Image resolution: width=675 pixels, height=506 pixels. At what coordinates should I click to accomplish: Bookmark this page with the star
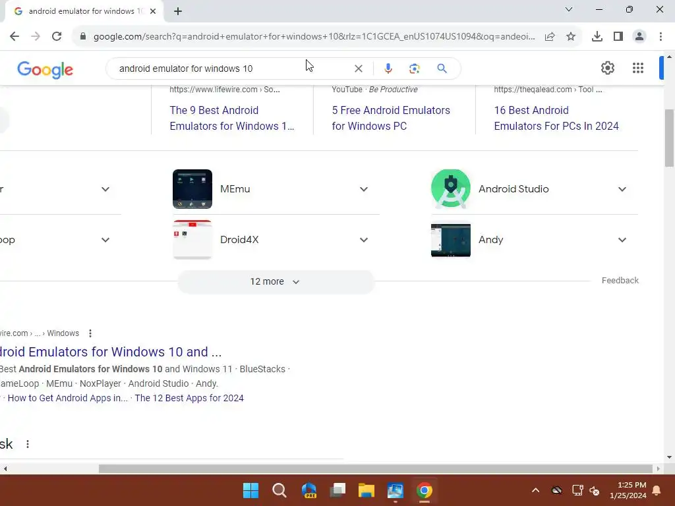tap(571, 37)
